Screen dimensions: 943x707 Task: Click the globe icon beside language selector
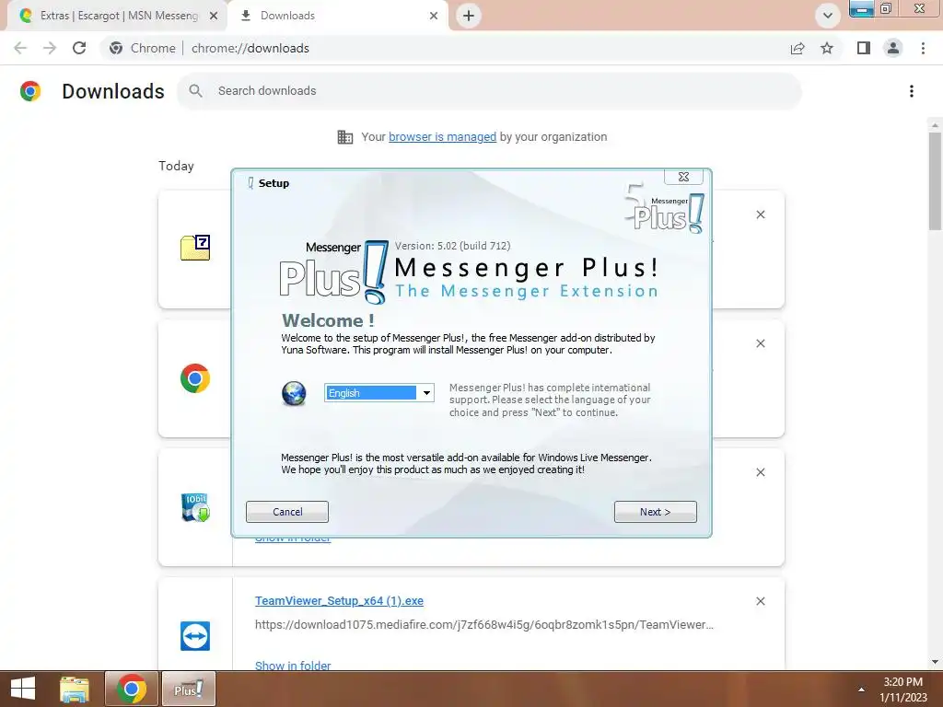(x=294, y=393)
